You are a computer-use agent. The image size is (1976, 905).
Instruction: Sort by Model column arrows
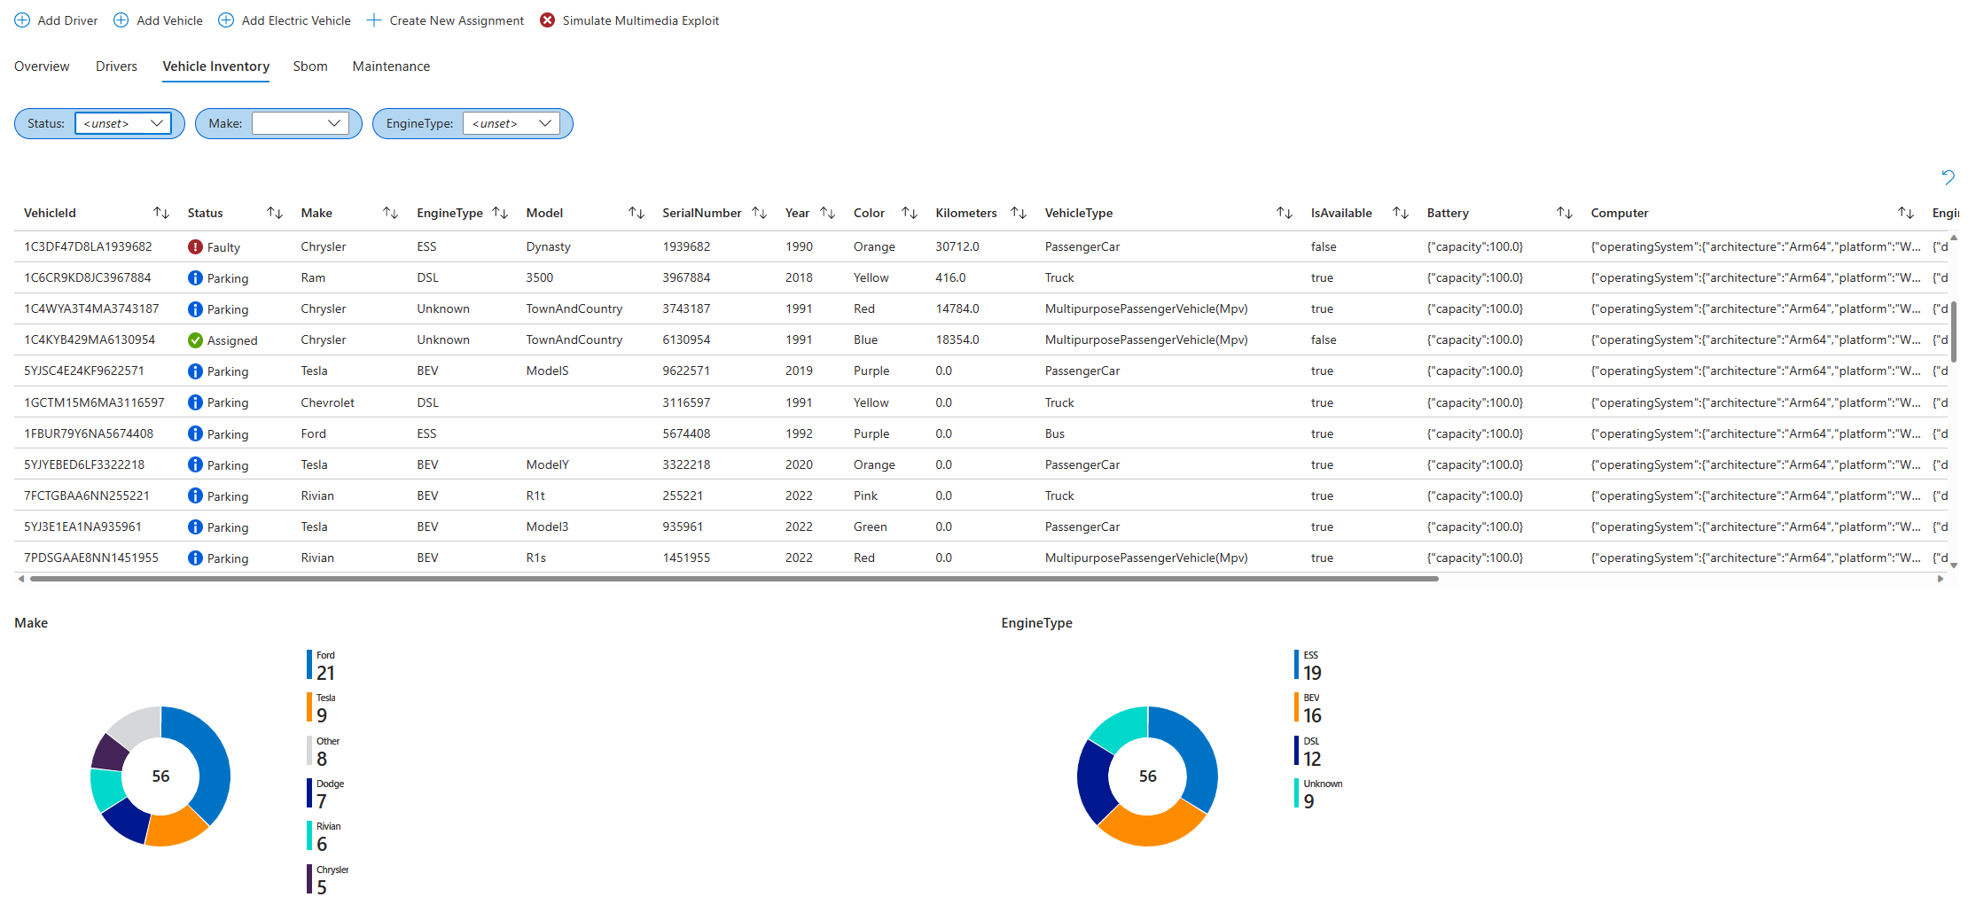(637, 213)
